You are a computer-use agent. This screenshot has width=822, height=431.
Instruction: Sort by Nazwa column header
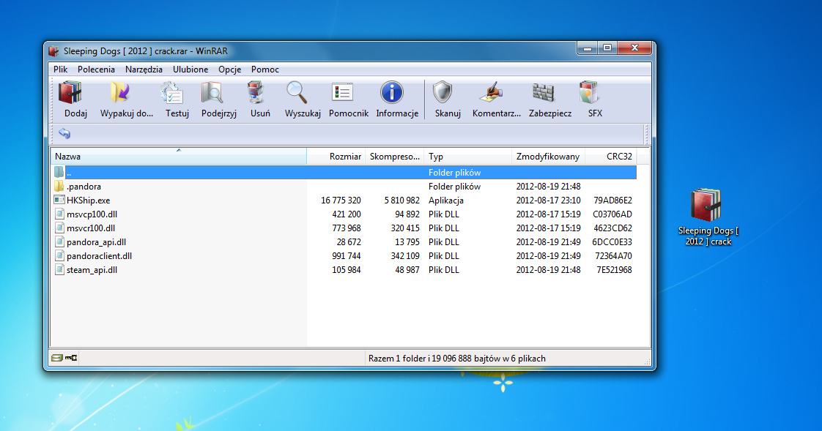point(178,156)
